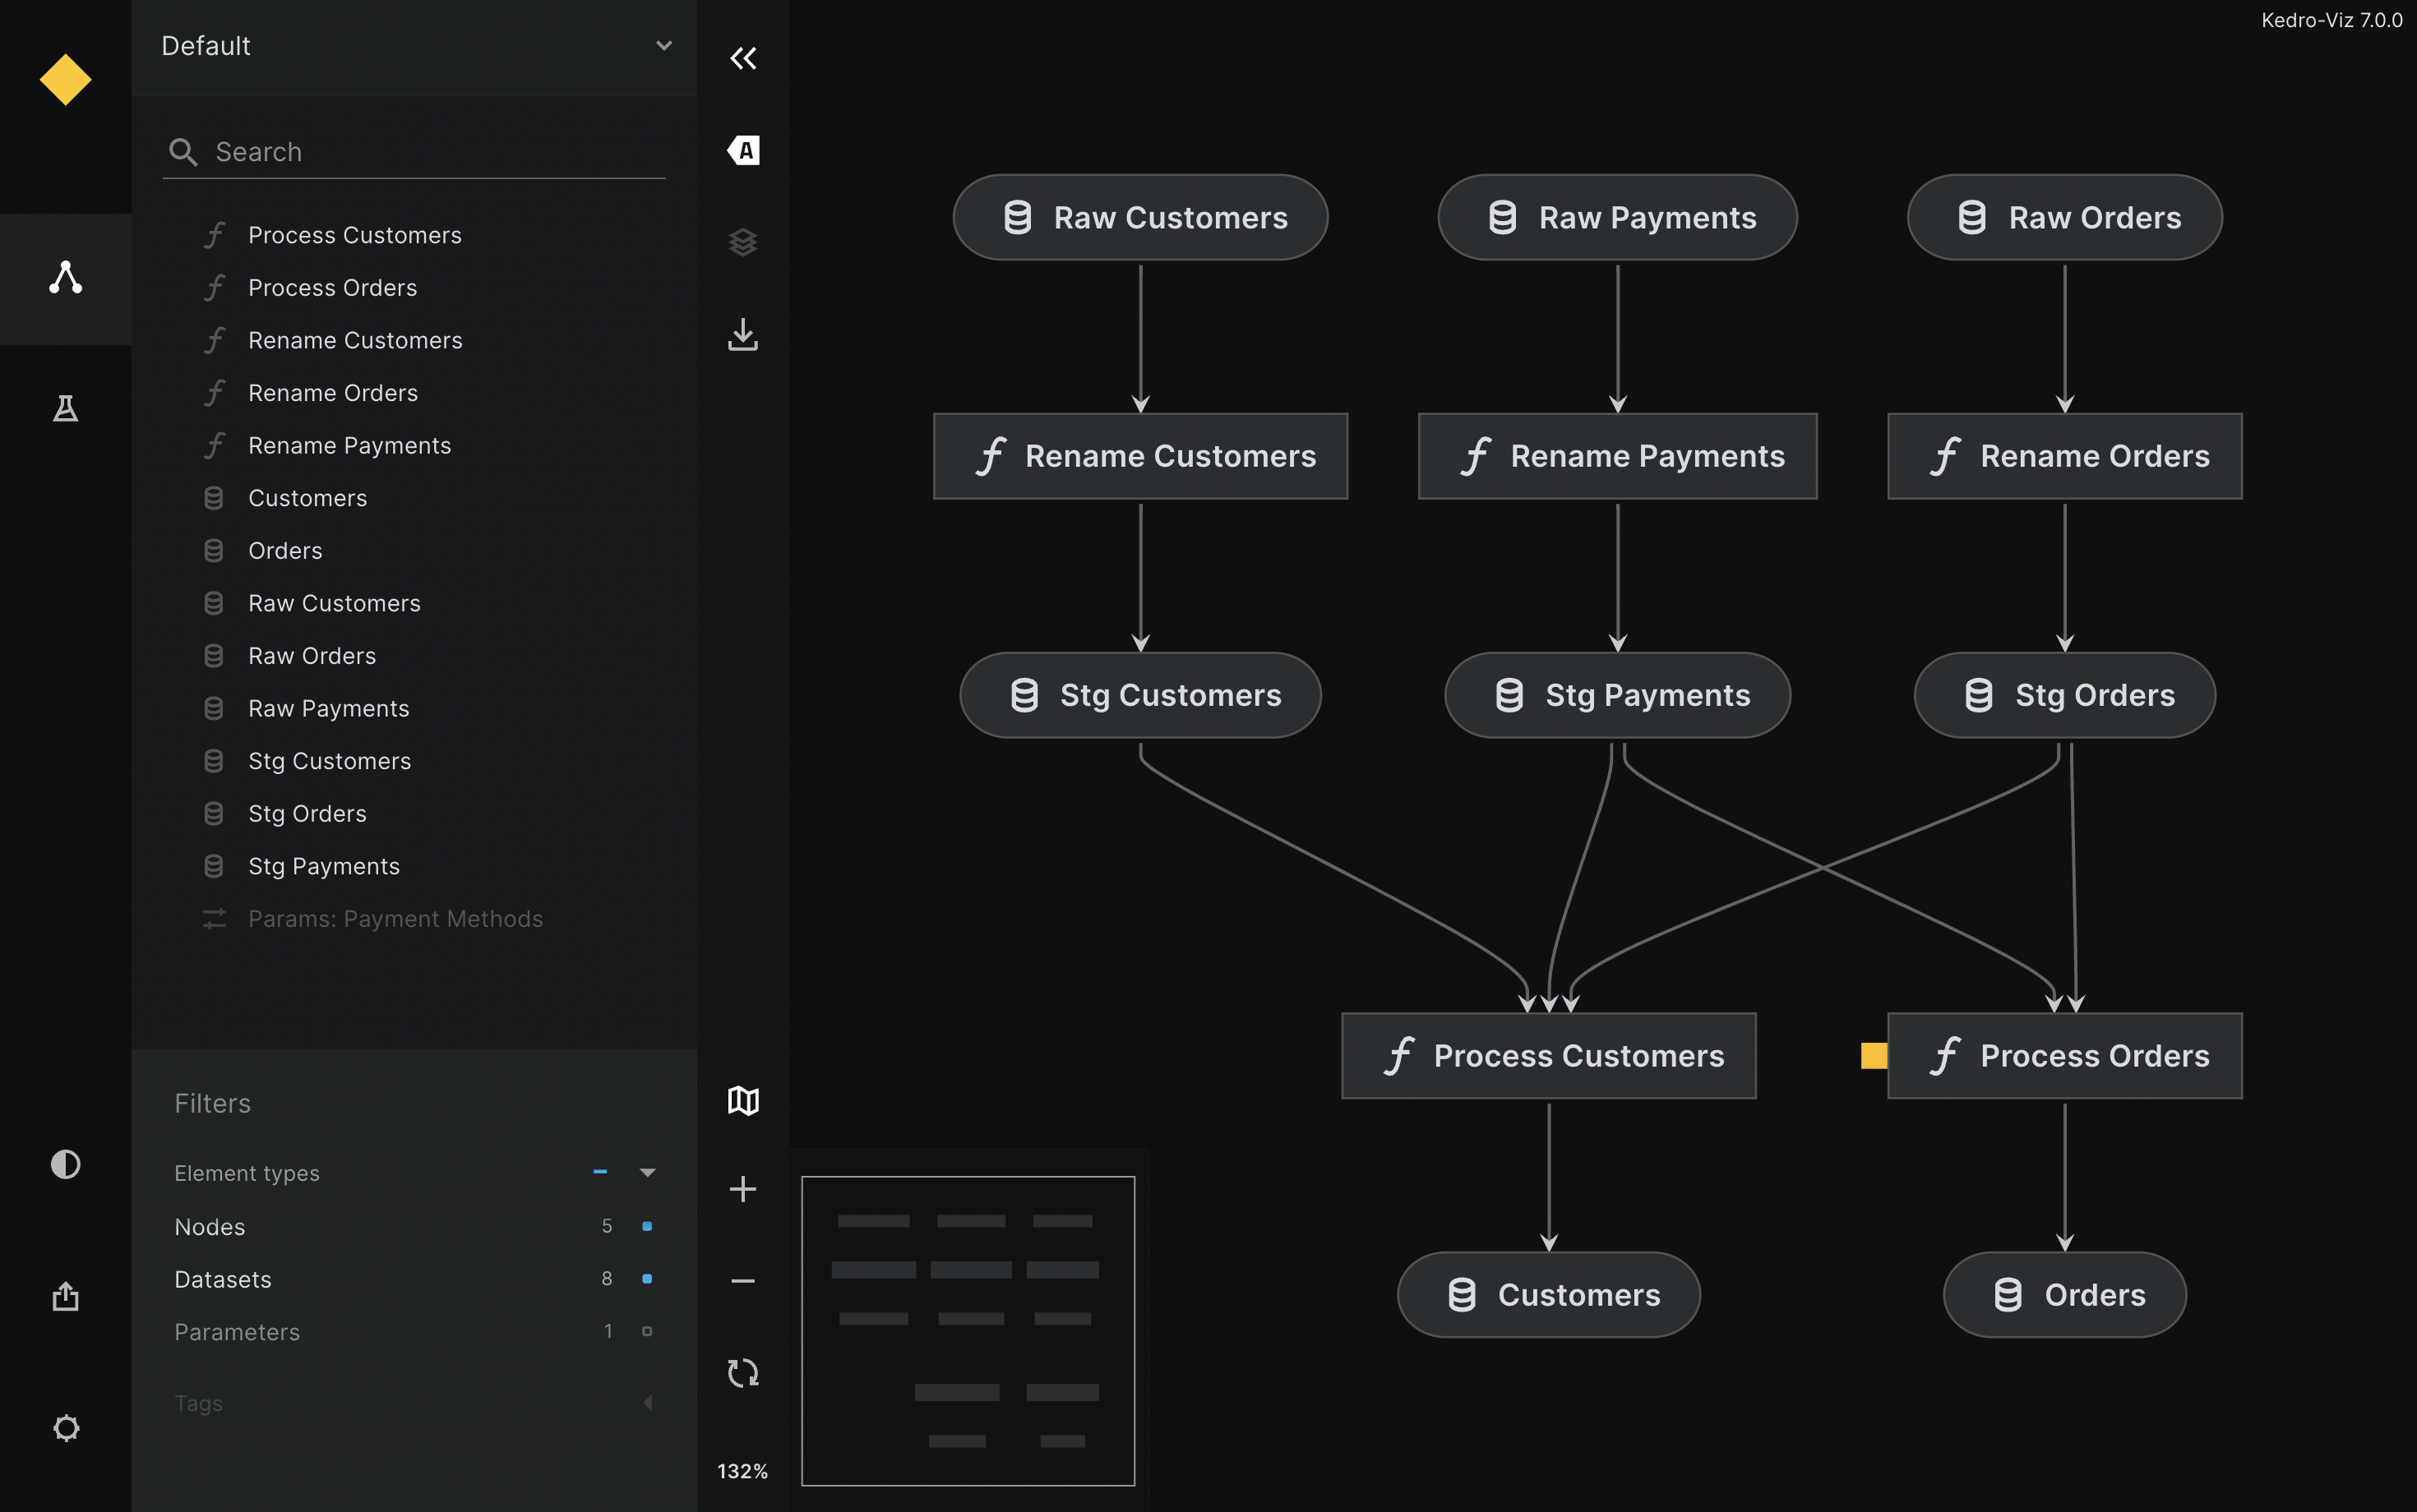Viewport: 2417px width, 1512px height.
Task: Expand the Tags filter section
Action: pyautogui.click(x=647, y=1402)
